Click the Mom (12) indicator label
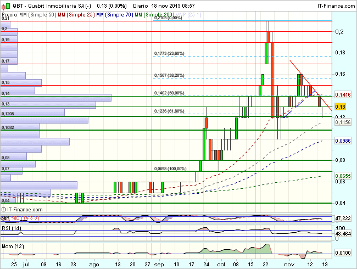 pos(13,246)
